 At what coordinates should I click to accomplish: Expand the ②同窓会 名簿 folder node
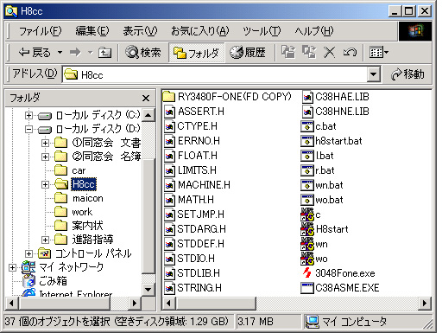(x=45, y=157)
